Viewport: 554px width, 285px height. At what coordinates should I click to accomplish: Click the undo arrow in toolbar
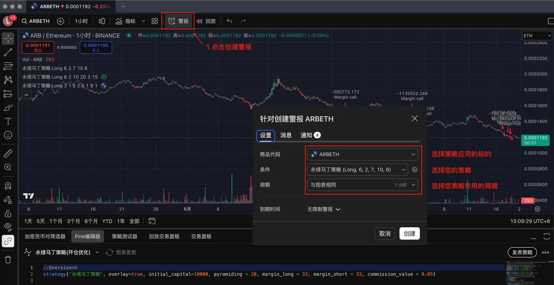point(229,21)
